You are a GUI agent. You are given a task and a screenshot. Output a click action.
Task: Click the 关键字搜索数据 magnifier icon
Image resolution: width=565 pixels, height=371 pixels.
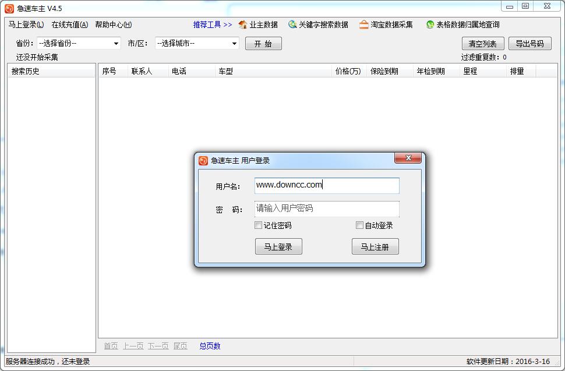click(292, 24)
